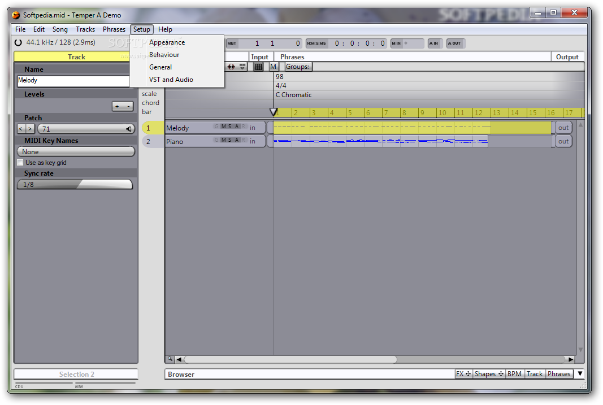Open the Edit menu

pos(39,29)
